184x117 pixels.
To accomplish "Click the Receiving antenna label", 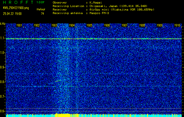I will pyautogui.click(x=68, y=13).
